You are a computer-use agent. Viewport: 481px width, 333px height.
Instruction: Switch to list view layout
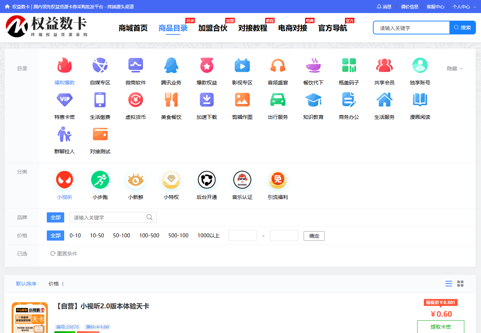(x=449, y=284)
